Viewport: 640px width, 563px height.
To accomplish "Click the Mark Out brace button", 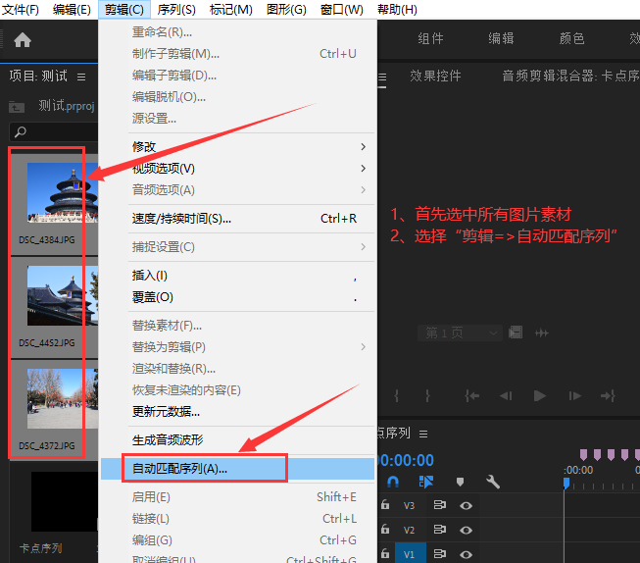I will point(427,395).
